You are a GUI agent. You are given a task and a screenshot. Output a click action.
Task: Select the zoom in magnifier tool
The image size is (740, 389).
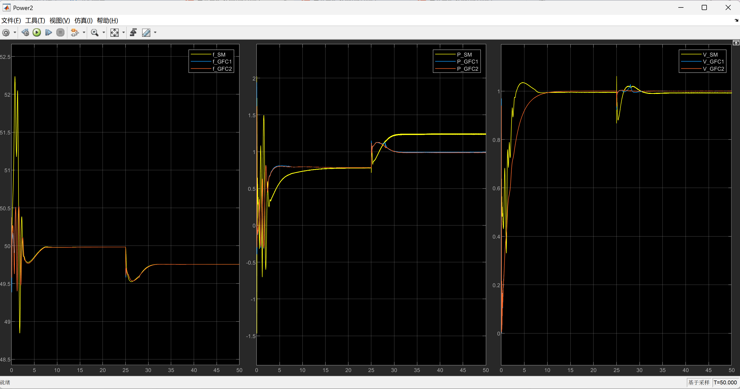pyautogui.click(x=95, y=33)
